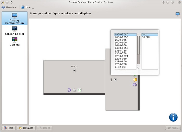Toggle the HDMI1 enabled checkbox
This screenshot has width=182, height=132.
click(x=74, y=70)
